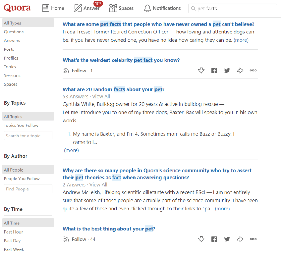This screenshot has width=281, height=253.
Task: Downvote the weirdest celebrity pet fact question
Action: tap(201, 71)
